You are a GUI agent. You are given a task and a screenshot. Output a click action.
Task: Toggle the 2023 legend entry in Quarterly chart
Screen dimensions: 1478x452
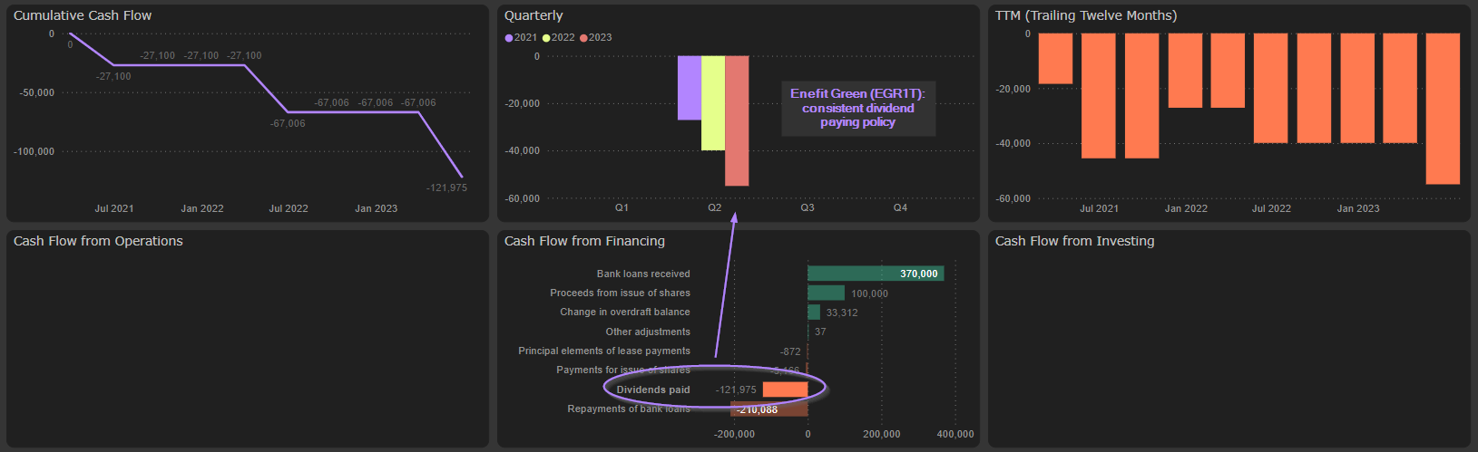point(595,37)
